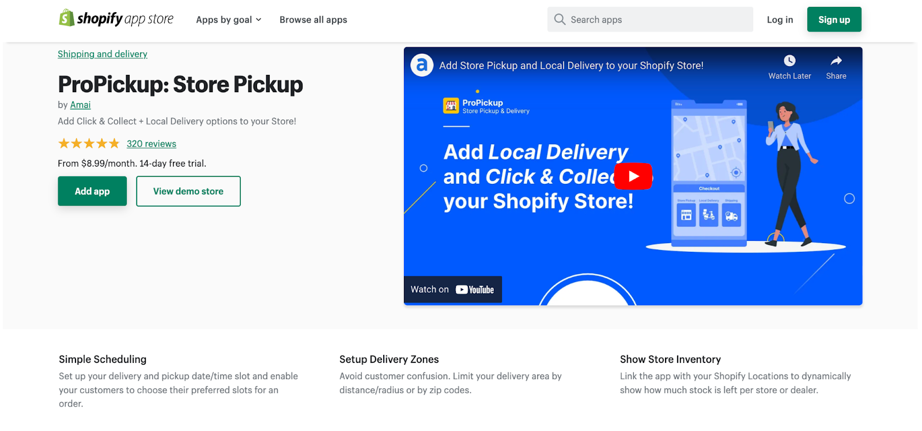Open the Amai developer link
Image resolution: width=922 pixels, height=431 pixels.
pyautogui.click(x=80, y=105)
